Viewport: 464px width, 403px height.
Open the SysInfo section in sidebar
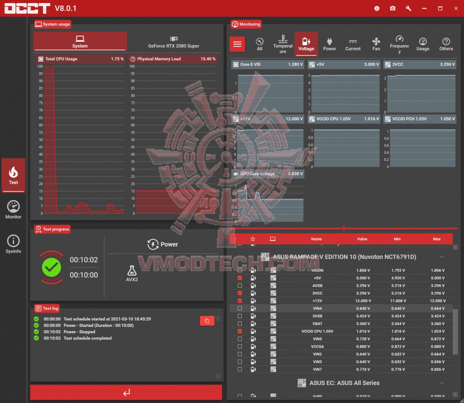pyautogui.click(x=13, y=244)
